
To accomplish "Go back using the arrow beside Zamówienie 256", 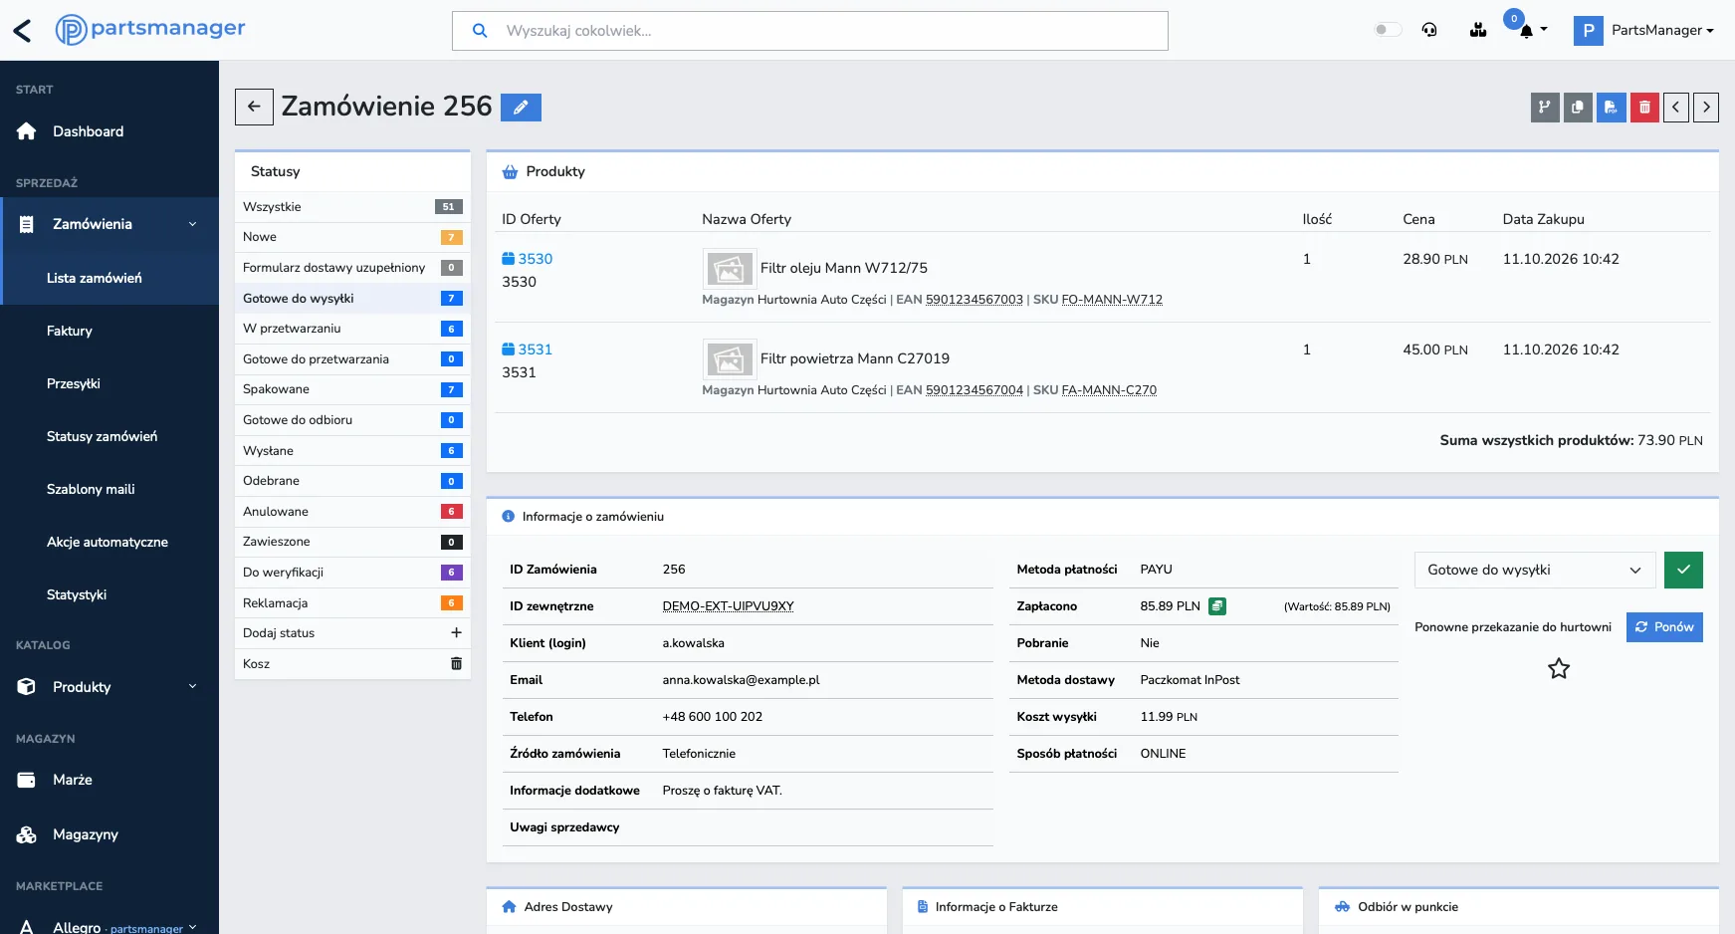I will coord(254,107).
